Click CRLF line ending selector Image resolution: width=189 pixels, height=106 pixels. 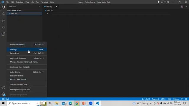click(x=169, y=99)
